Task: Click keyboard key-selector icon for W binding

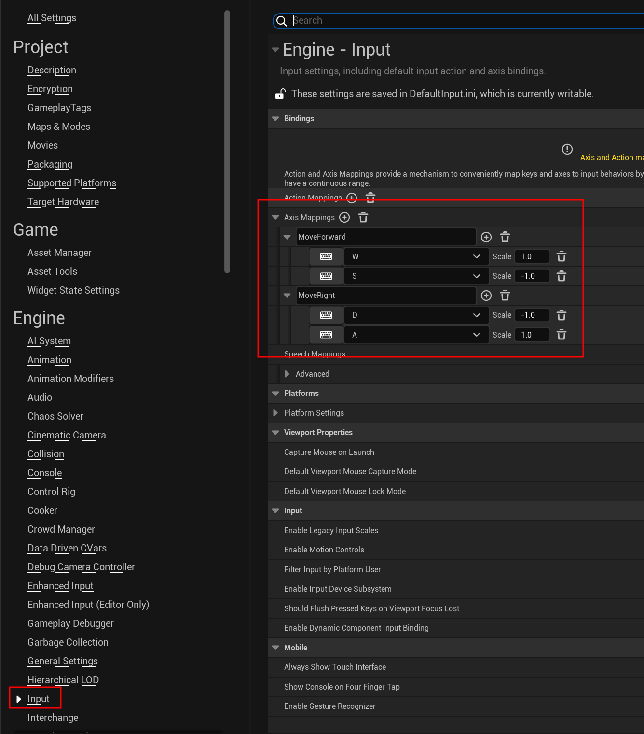Action: (x=326, y=256)
